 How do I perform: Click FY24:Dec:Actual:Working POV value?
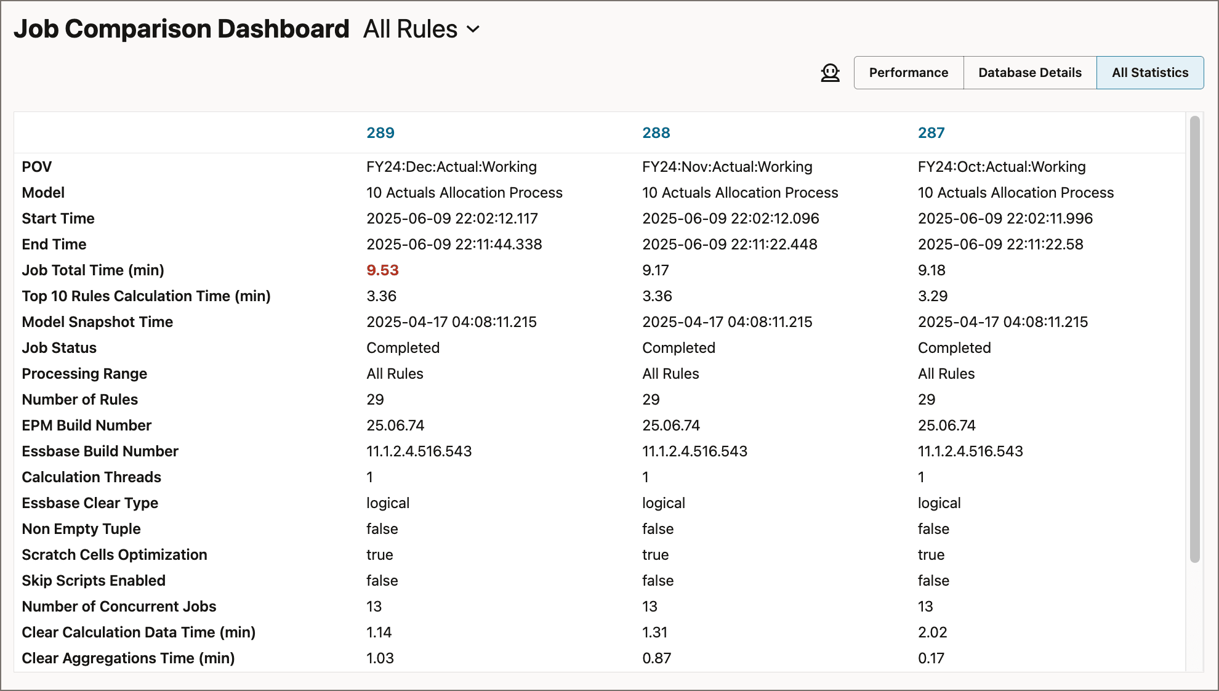coord(451,167)
